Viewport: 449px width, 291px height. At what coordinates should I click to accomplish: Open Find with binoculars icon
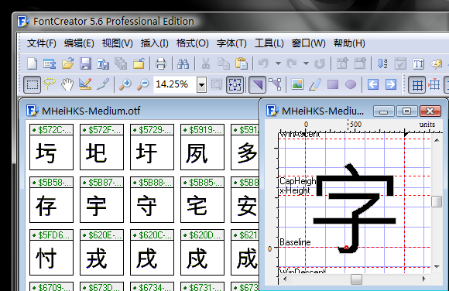(x=183, y=63)
